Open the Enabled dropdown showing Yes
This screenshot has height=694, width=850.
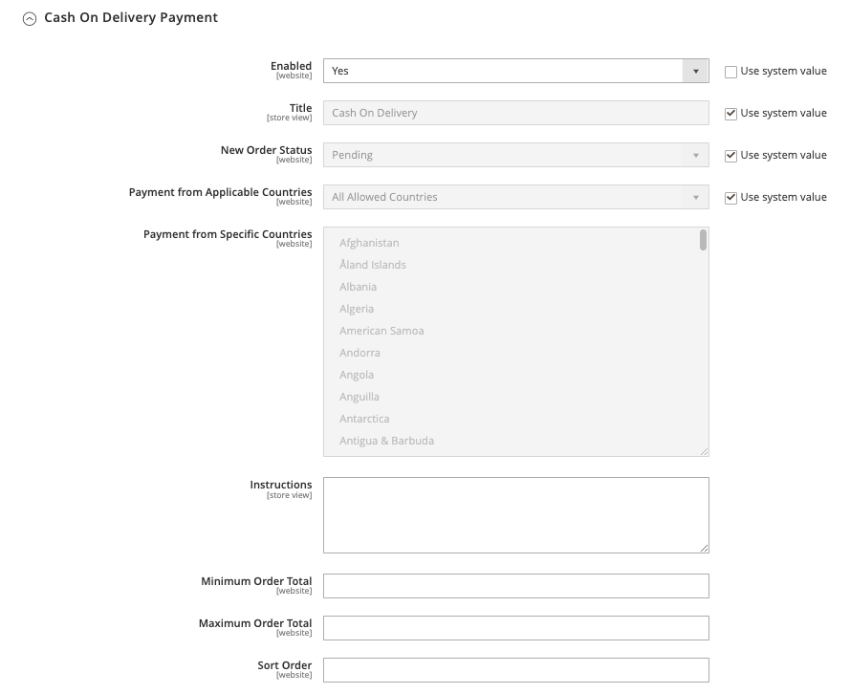pos(515,71)
